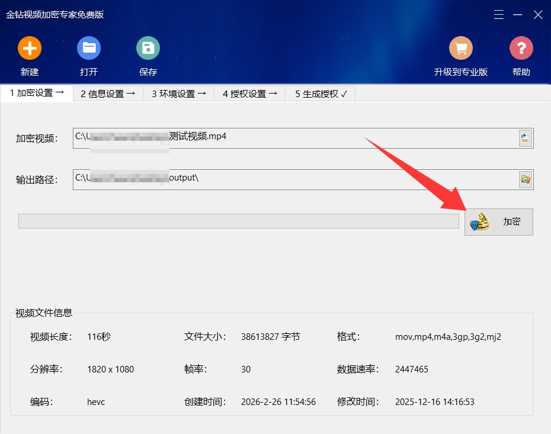This screenshot has width=551, height=434.
Task: Open the 帮助 question mark icon
Action: coord(521,48)
